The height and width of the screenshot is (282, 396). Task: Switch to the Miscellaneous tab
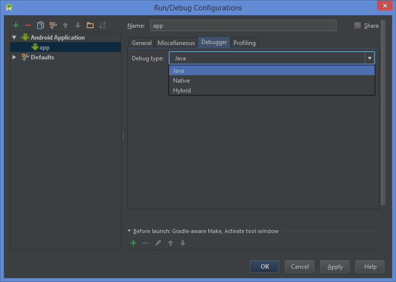176,43
